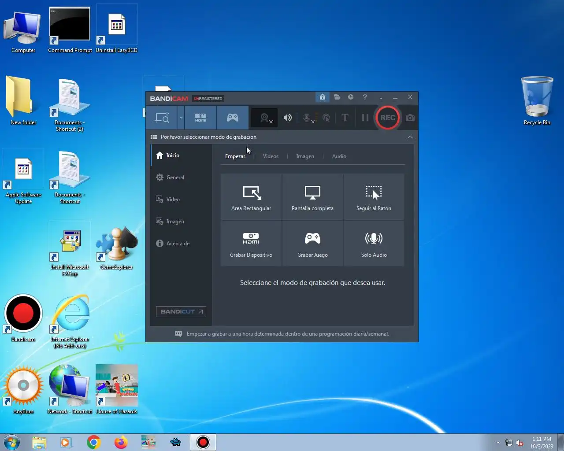
Task: Select the Apple Software Update icon
Action: tap(23, 177)
